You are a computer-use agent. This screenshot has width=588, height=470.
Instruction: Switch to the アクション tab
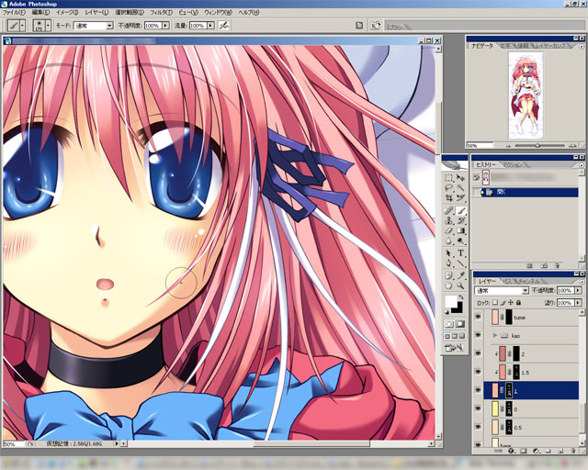point(512,165)
